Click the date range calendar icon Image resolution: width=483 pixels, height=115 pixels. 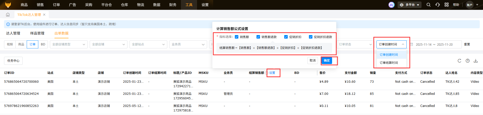411,44
